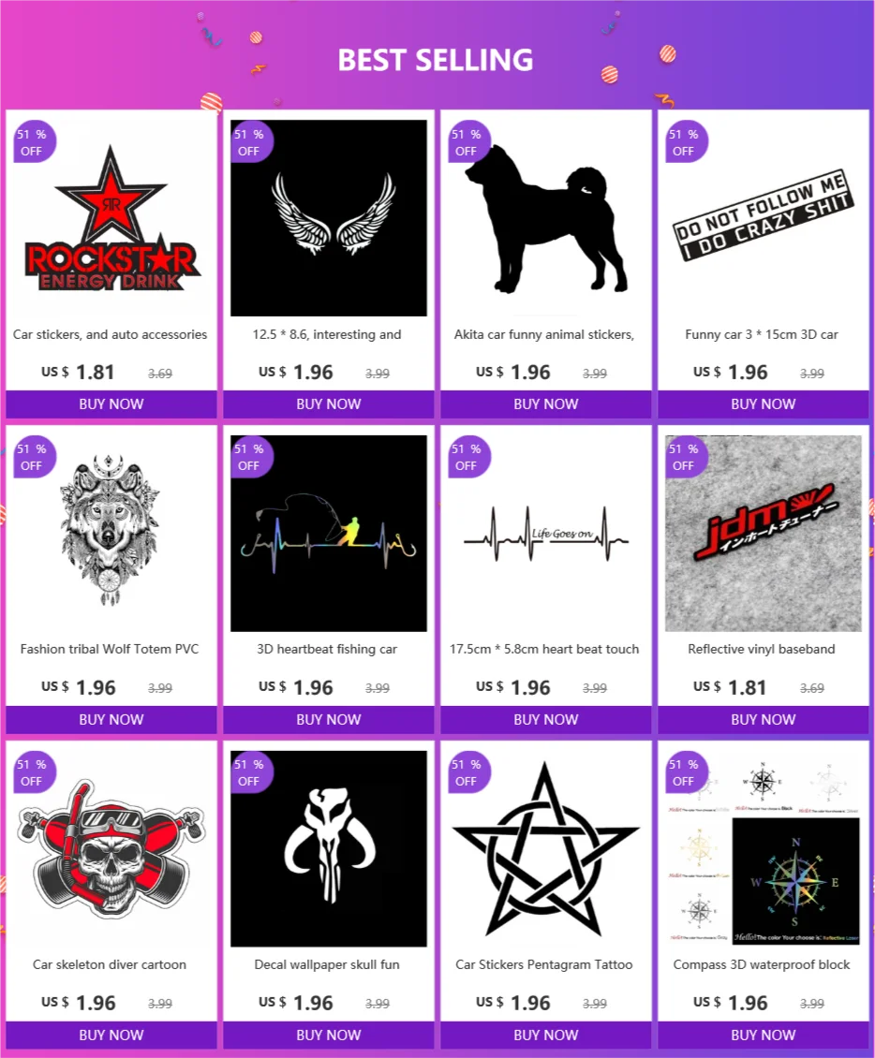The image size is (875, 1058).
Task: Open the skeleton diver skull image
Action: point(111,849)
